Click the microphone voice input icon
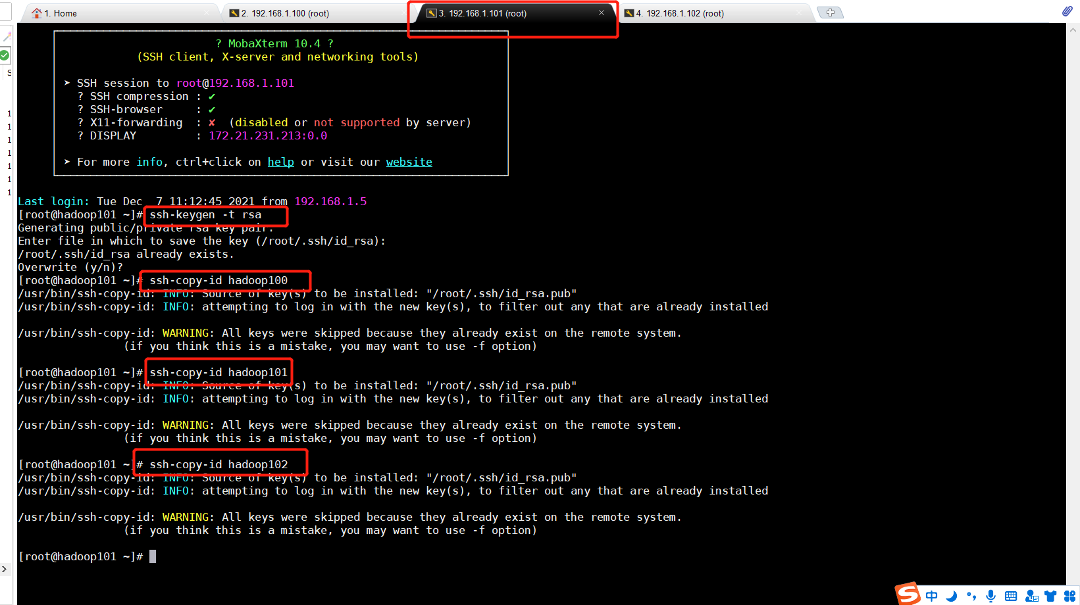The image size is (1080, 605). [991, 596]
